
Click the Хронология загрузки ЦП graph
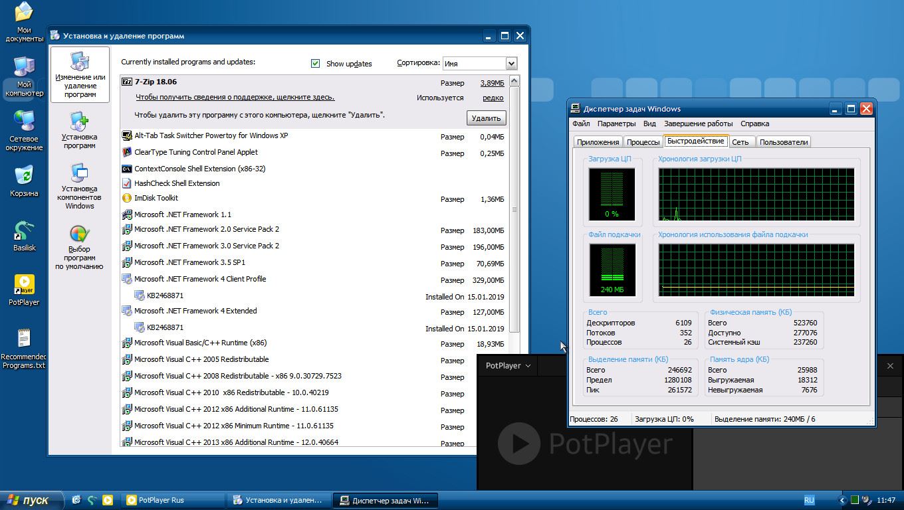756,194
